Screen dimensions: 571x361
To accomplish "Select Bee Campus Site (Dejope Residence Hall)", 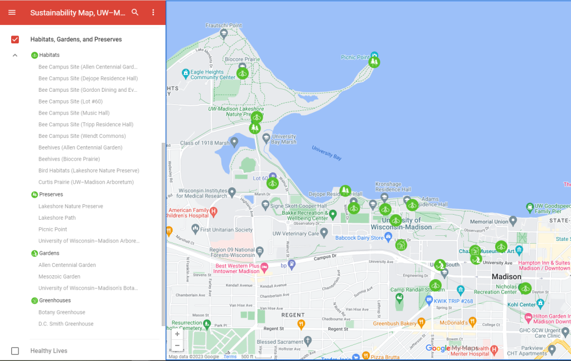I will pyautogui.click(x=88, y=78).
